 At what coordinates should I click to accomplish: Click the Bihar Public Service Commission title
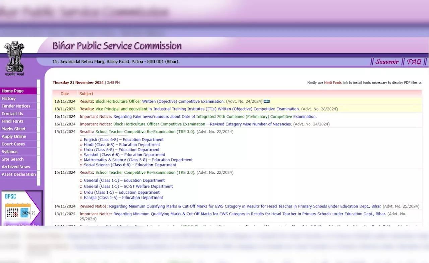[x=117, y=46]
